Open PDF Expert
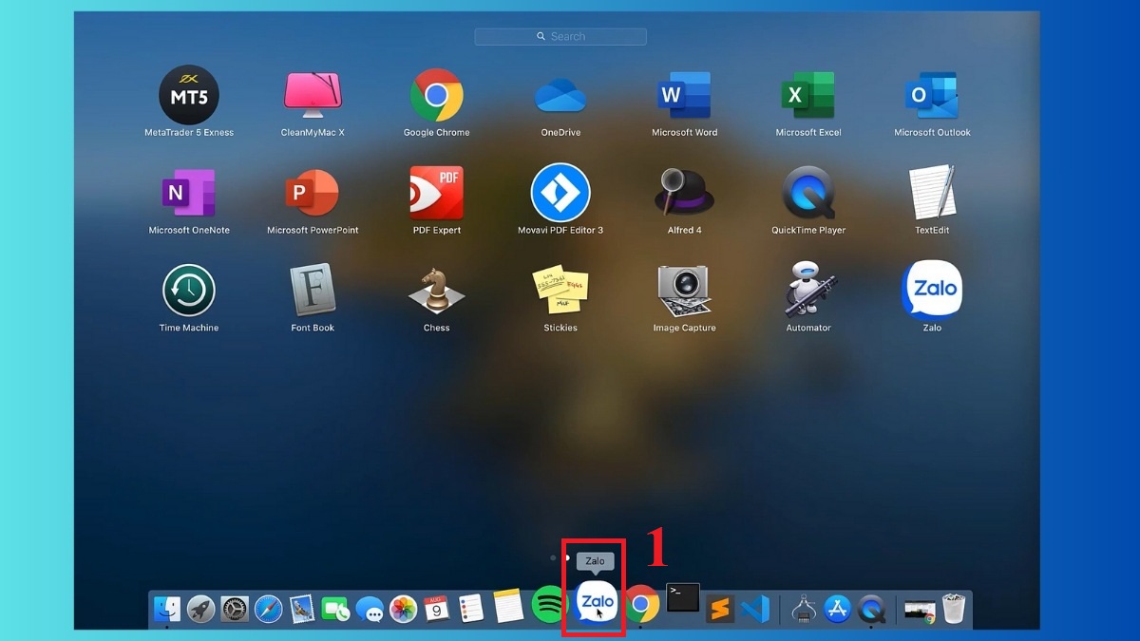Image resolution: width=1140 pixels, height=641 pixels. (x=436, y=193)
